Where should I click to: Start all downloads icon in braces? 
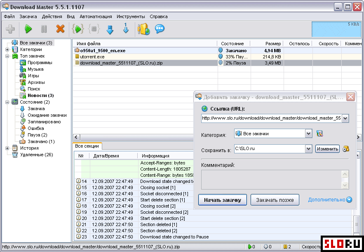(78, 29)
